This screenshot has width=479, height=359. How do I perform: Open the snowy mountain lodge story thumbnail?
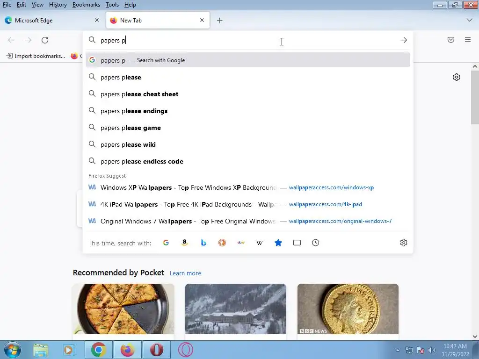[236, 309]
